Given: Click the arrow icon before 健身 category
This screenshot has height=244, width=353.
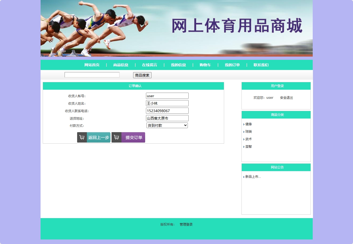Looking at the screenshot, I should pos(244,124).
